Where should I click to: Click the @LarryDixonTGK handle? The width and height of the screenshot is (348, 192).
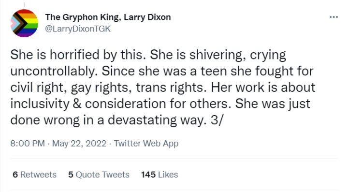pos(78,29)
